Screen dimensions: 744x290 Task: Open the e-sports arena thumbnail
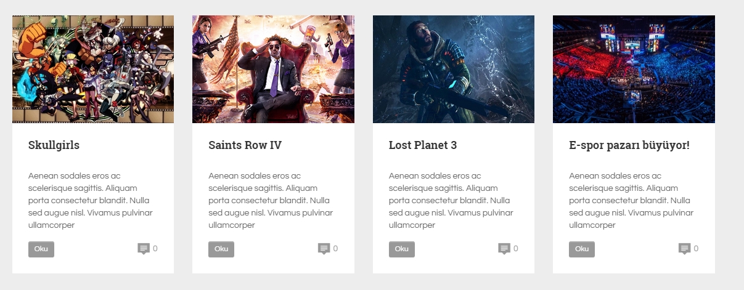634,69
